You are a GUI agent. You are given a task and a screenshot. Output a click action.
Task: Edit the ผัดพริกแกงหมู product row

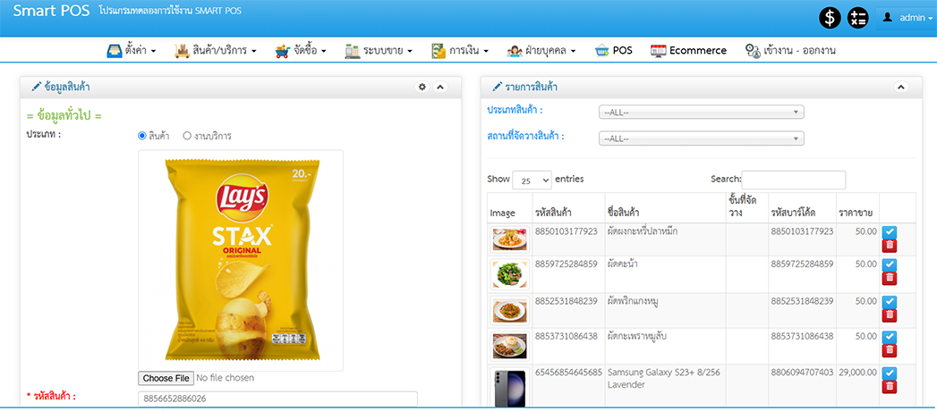point(890,301)
